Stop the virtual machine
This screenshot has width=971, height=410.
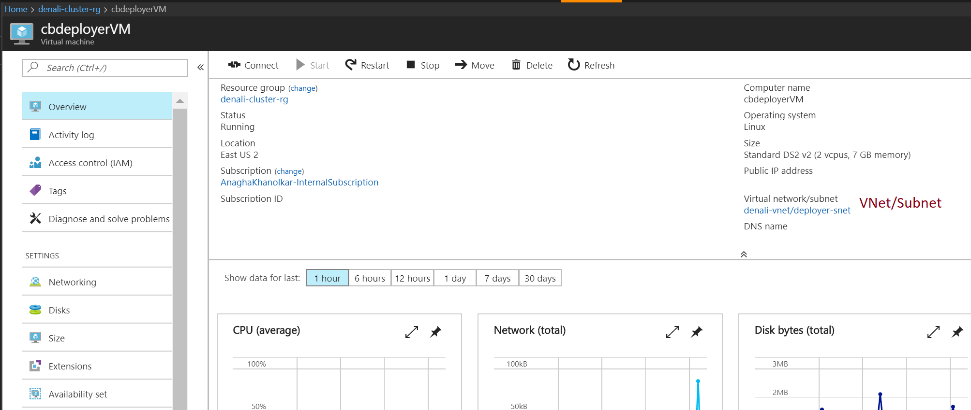coord(423,65)
